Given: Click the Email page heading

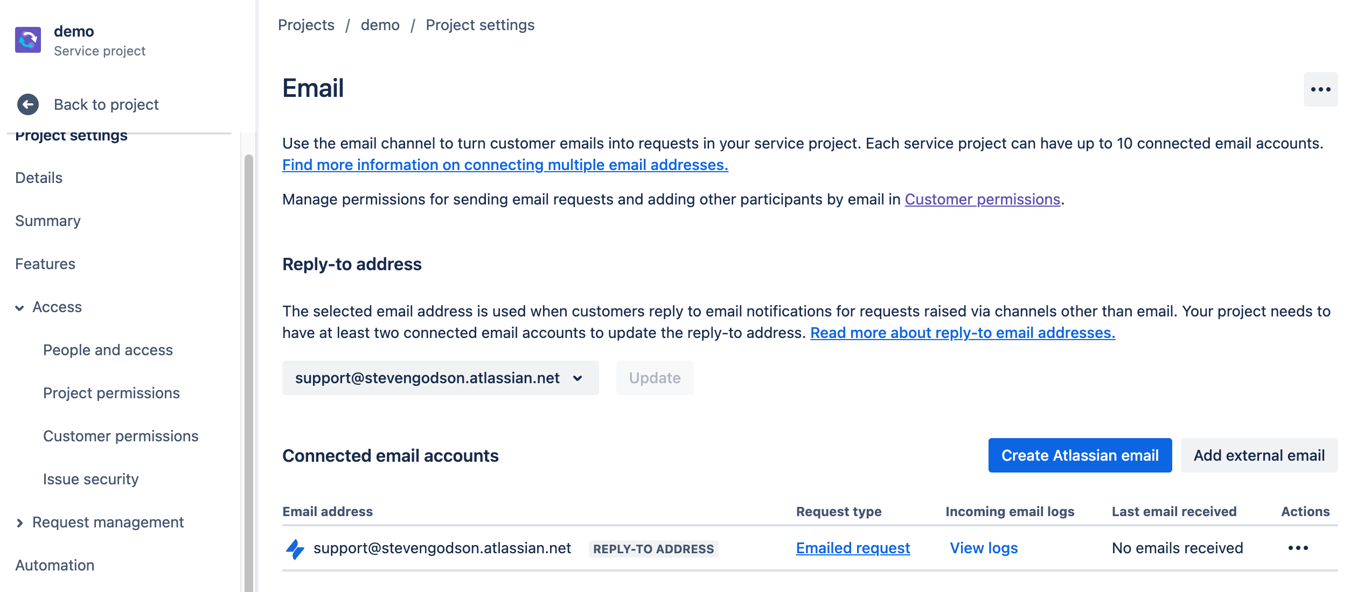Looking at the screenshot, I should [313, 88].
